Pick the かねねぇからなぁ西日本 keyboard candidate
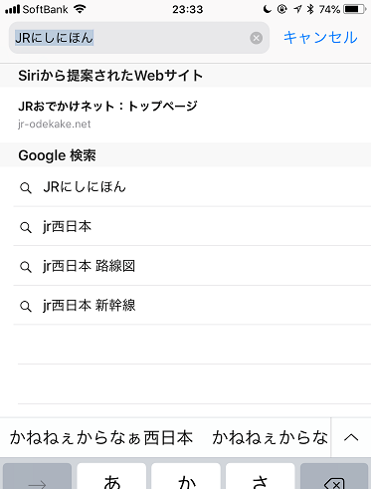371x489 pixels. pyautogui.click(x=101, y=437)
